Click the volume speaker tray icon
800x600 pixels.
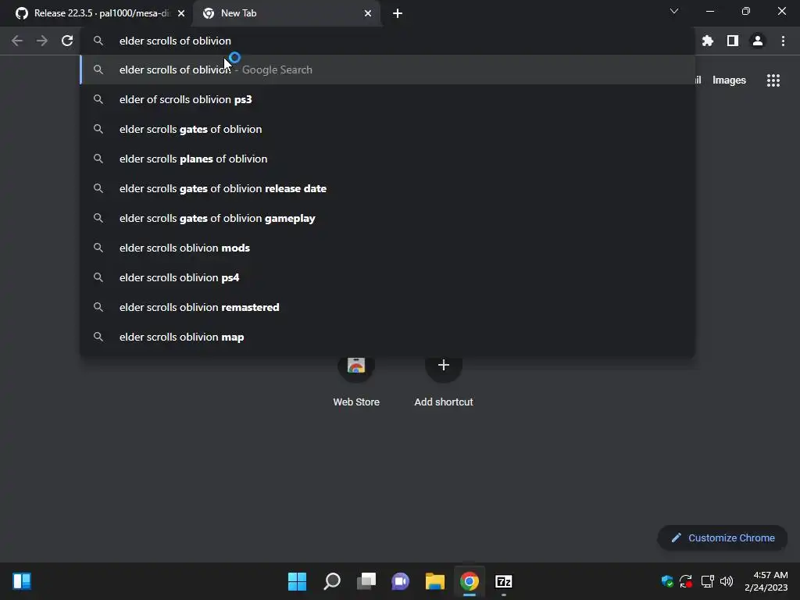tap(727, 581)
